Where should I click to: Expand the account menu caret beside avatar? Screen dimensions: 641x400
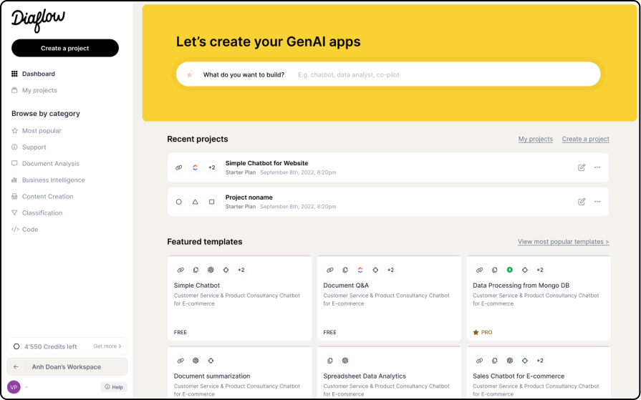(26, 387)
